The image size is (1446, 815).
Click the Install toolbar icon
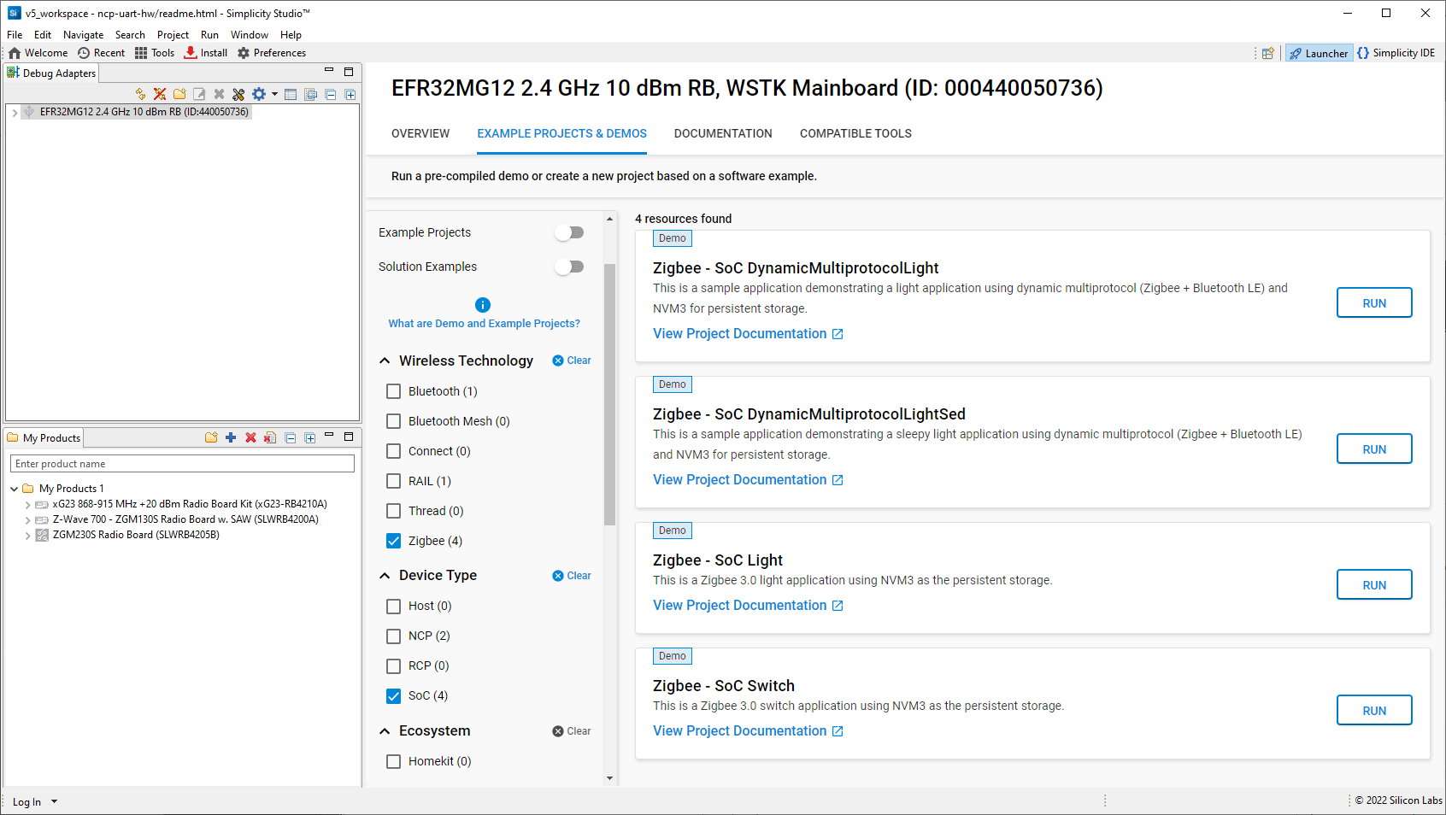tap(205, 52)
